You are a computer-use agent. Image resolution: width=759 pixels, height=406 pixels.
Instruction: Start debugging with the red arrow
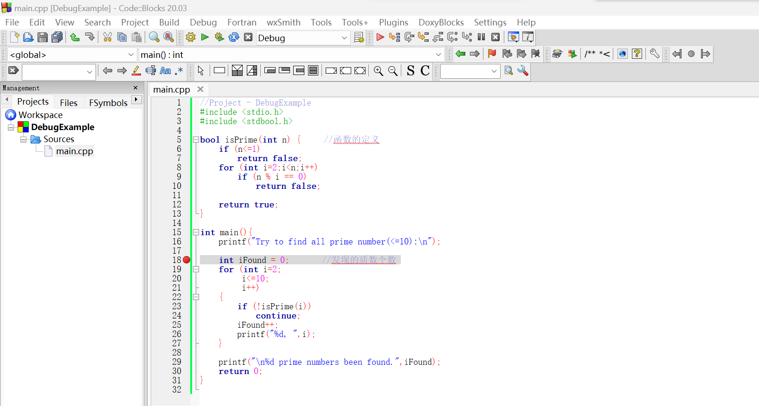pos(380,37)
